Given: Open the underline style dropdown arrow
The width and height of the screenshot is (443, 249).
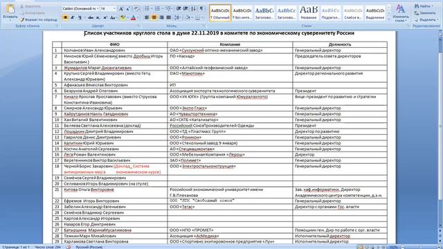Looking at the screenshot, I should (84, 17).
